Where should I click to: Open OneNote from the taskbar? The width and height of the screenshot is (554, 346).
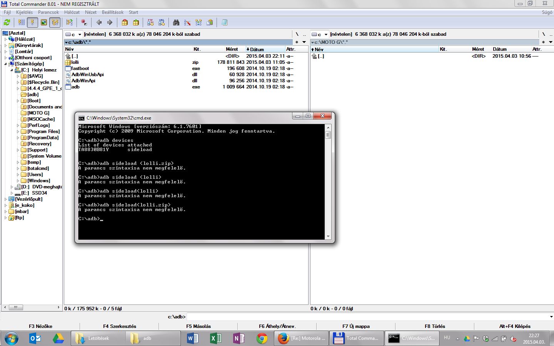click(239, 338)
